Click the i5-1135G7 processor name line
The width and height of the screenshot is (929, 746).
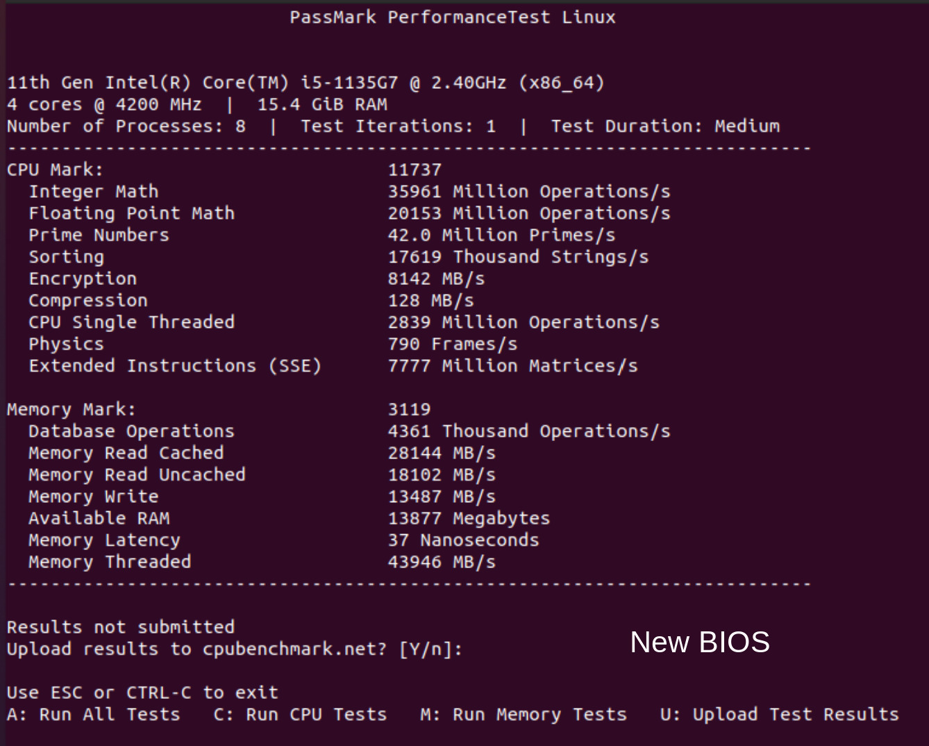(306, 83)
